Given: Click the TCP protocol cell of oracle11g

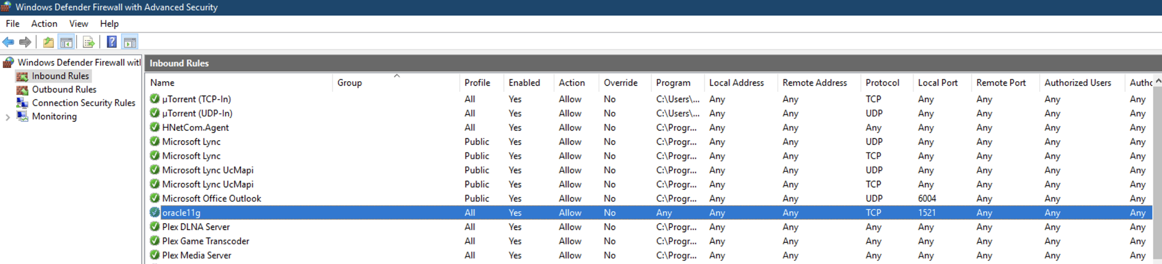Looking at the screenshot, I should pyautogui.click(x=873, y=213).
